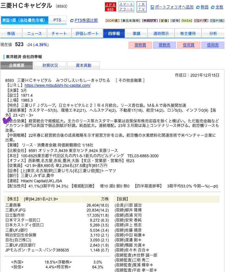Click the JPX 400 badge icon

click(110, 7)
